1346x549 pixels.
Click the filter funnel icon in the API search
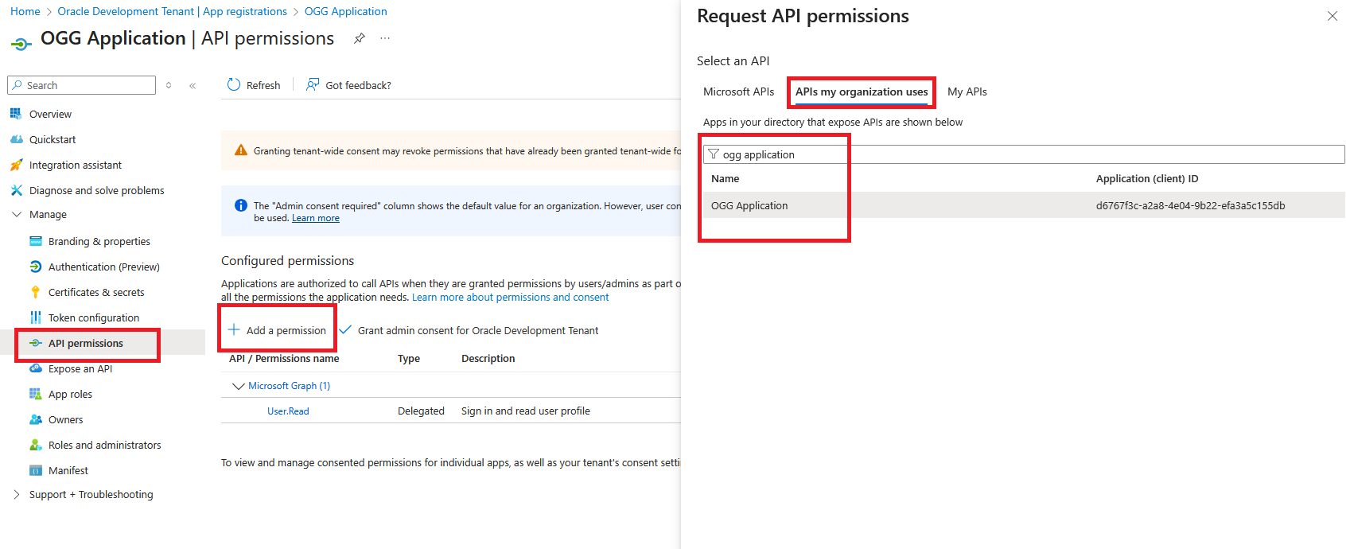(x=714, y=154)
